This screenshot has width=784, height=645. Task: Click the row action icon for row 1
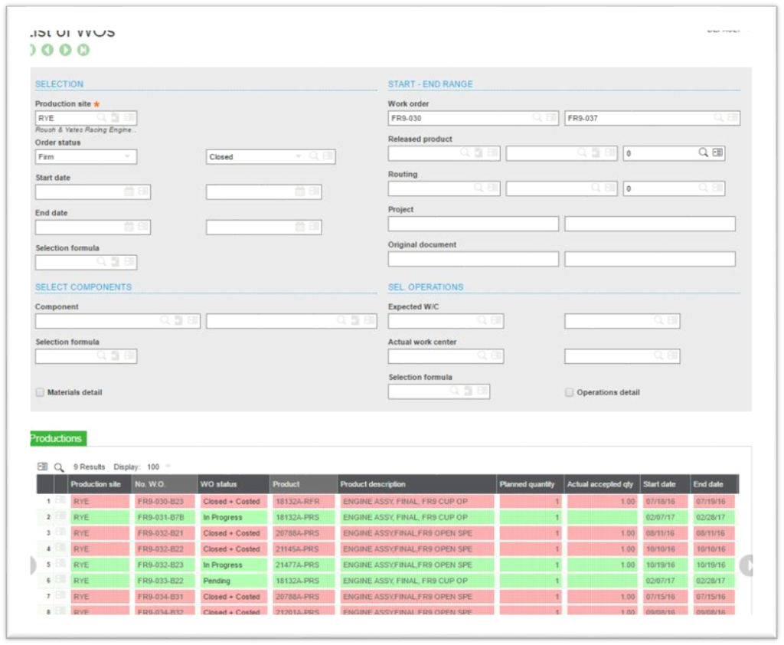click(60, 501)
